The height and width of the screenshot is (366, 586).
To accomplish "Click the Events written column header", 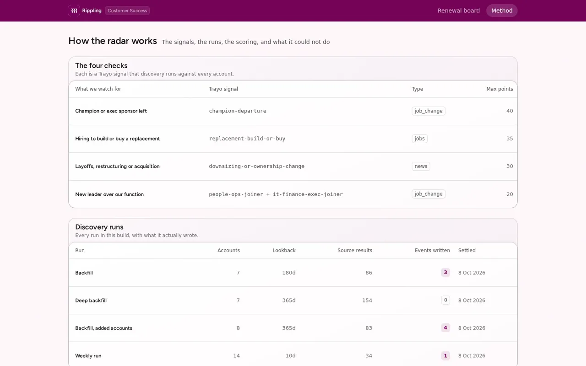I will [432, 251].
